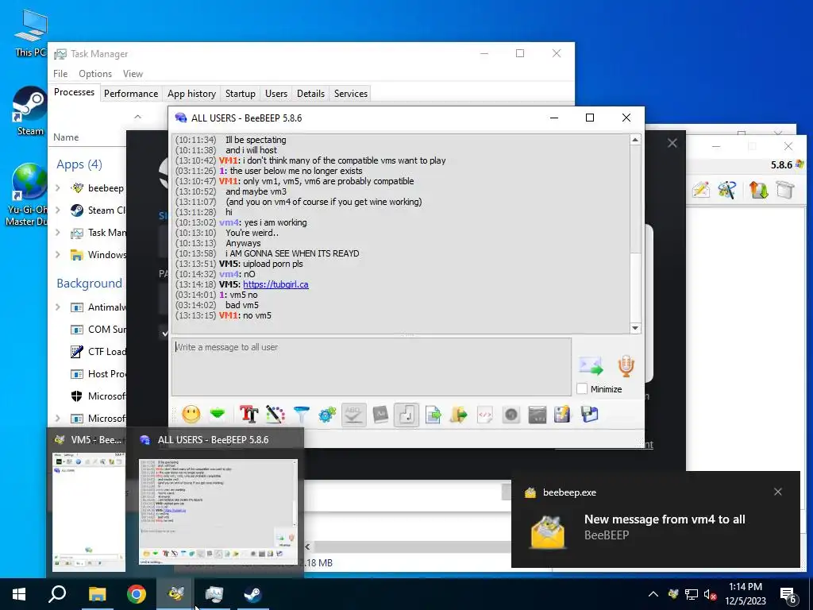Send the message with envelope arrow button

tap(591, 366)
